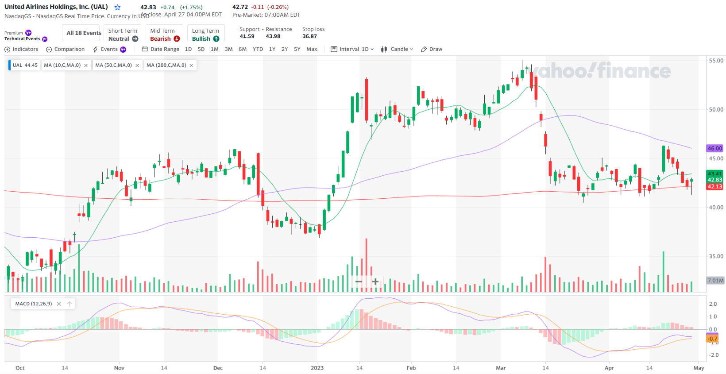Click the Resistance value 43.98
The width and height of the screenshot is (726, 374).
click(x=273, y=36)
